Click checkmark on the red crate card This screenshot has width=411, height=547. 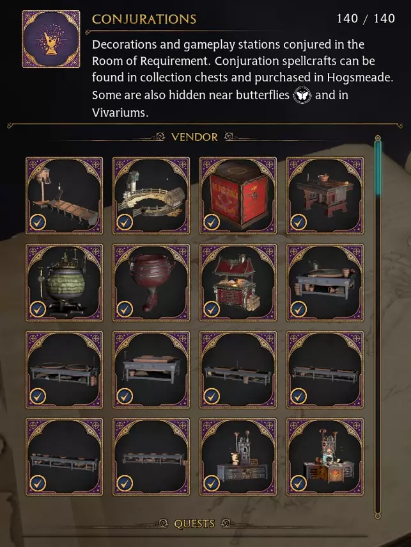coord(212,222)
